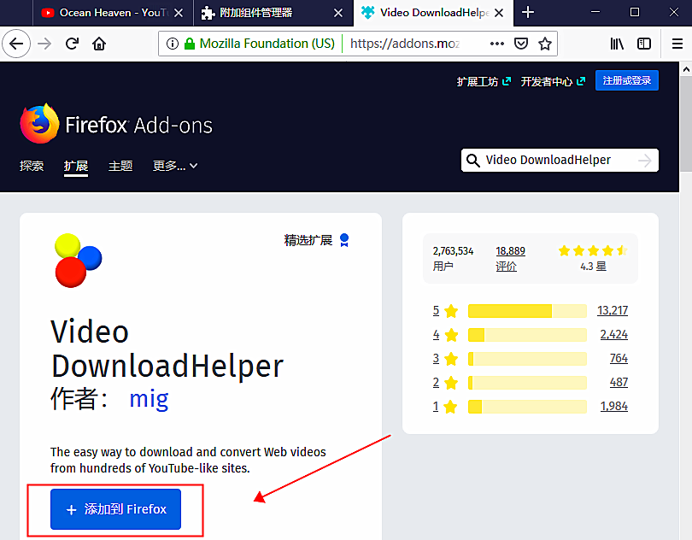Screen dimensions: 692x540
Task: Click the address bar URL text
Action: click(x=405, y=44)
